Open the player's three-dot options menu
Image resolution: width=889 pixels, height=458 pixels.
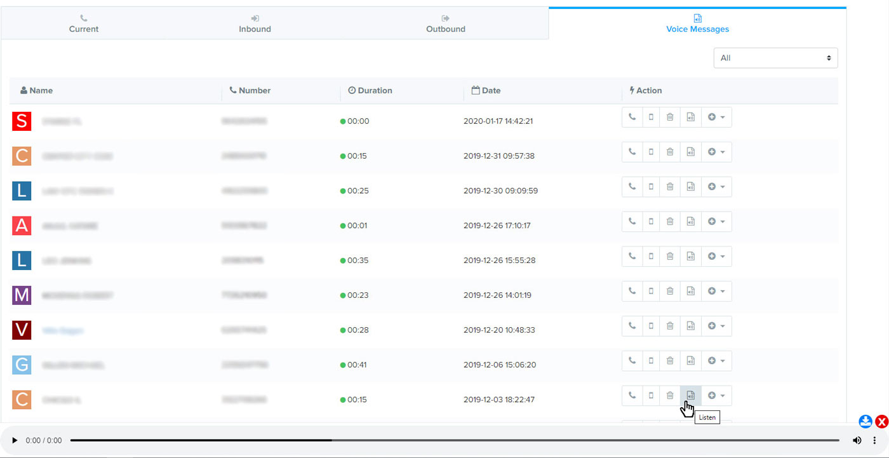point(874,440)
